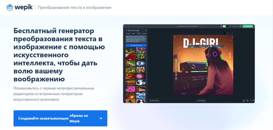Open the Freepik tab in the image panel
Screen dimensions: 273x130
coord(128,34)
